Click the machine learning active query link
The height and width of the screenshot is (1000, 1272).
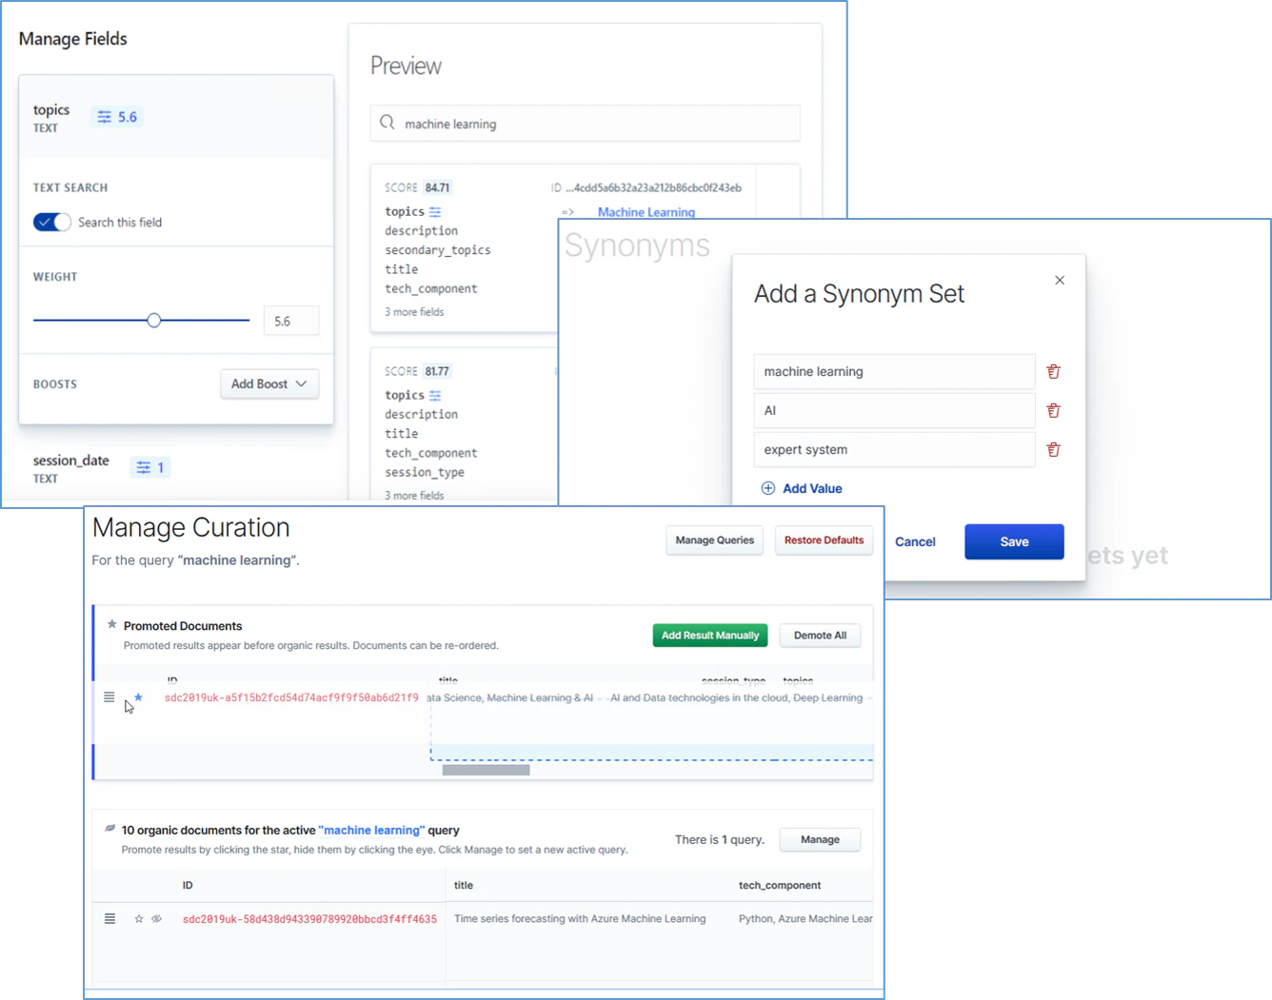click(x=371, y=830)
